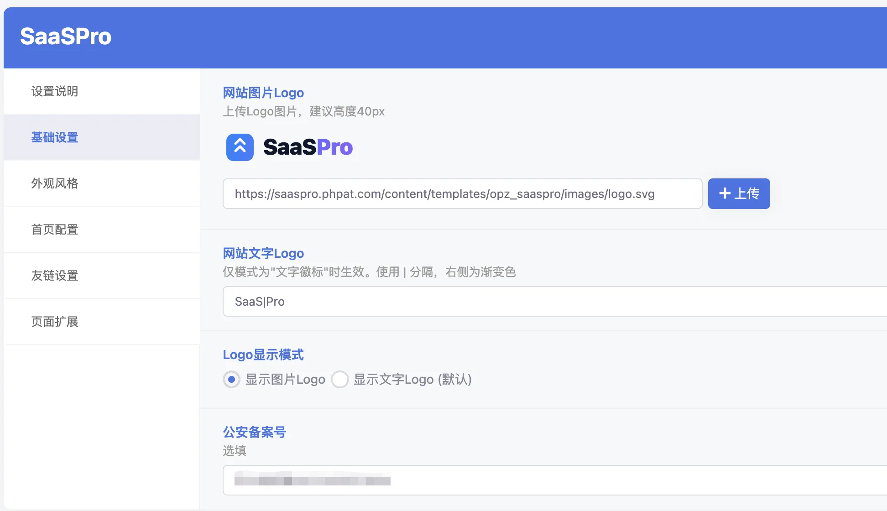Switch to the 基础设置 tab

tap(54, 137)
